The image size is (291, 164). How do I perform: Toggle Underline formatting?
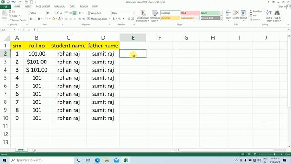point(39,19)
